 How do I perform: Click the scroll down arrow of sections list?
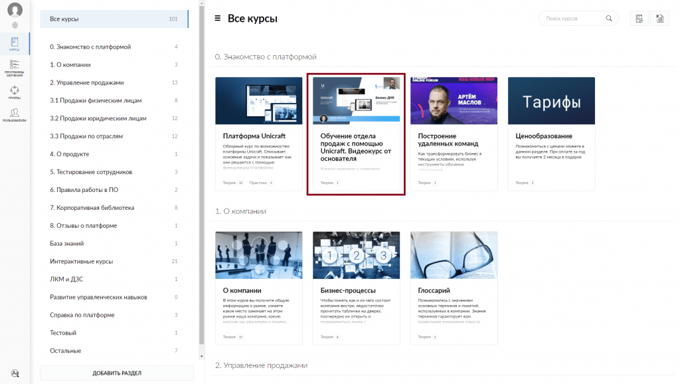[202, 356]
